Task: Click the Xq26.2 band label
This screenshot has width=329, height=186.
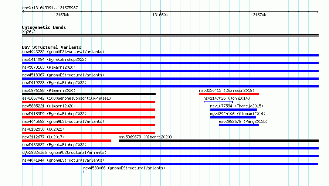Action: point(29,32)
